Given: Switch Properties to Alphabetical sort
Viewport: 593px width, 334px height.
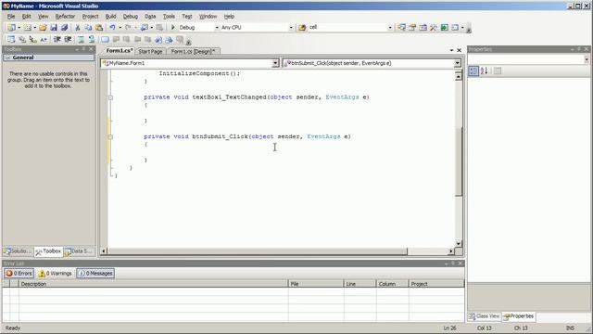Looking at the screenshot, I should pos(485,71).
